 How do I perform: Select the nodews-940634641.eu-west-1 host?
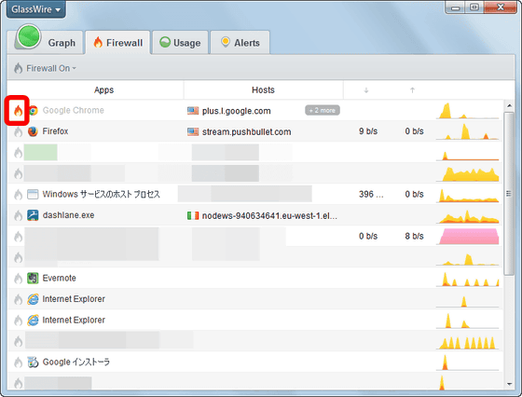(x=269, y=215)
